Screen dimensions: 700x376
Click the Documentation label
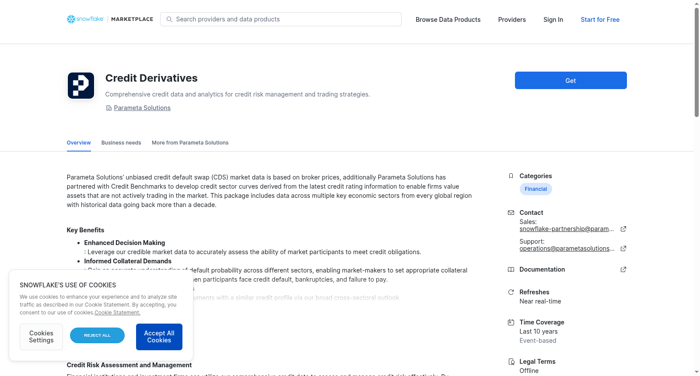(542, 269)
